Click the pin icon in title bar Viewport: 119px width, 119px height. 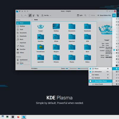click(20, 11)
